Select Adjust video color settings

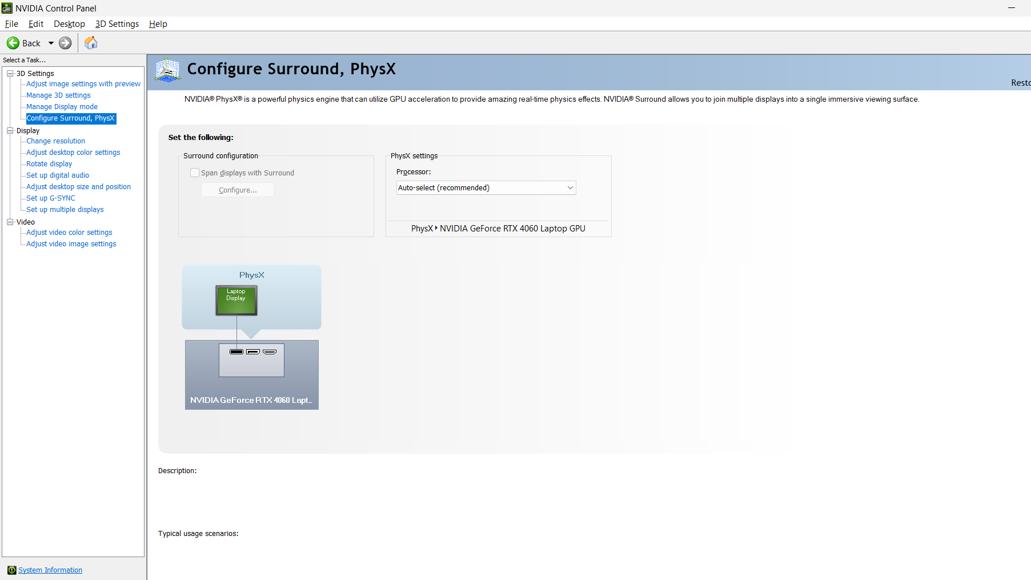coord(69,232)
